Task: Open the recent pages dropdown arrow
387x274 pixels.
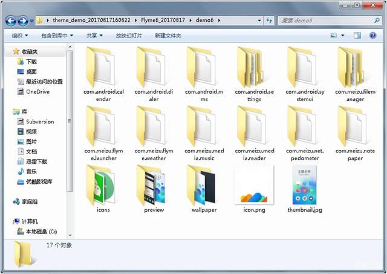Action: click(x=31, y=21)
